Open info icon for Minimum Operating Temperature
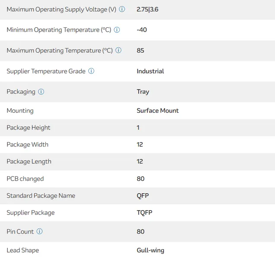275x260 pixels. click(x=117, y=30)
